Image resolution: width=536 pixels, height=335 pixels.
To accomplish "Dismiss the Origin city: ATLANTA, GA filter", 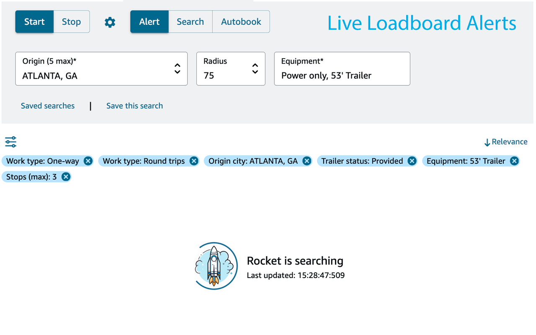I will pyautogui.click(x=307, y=160).
